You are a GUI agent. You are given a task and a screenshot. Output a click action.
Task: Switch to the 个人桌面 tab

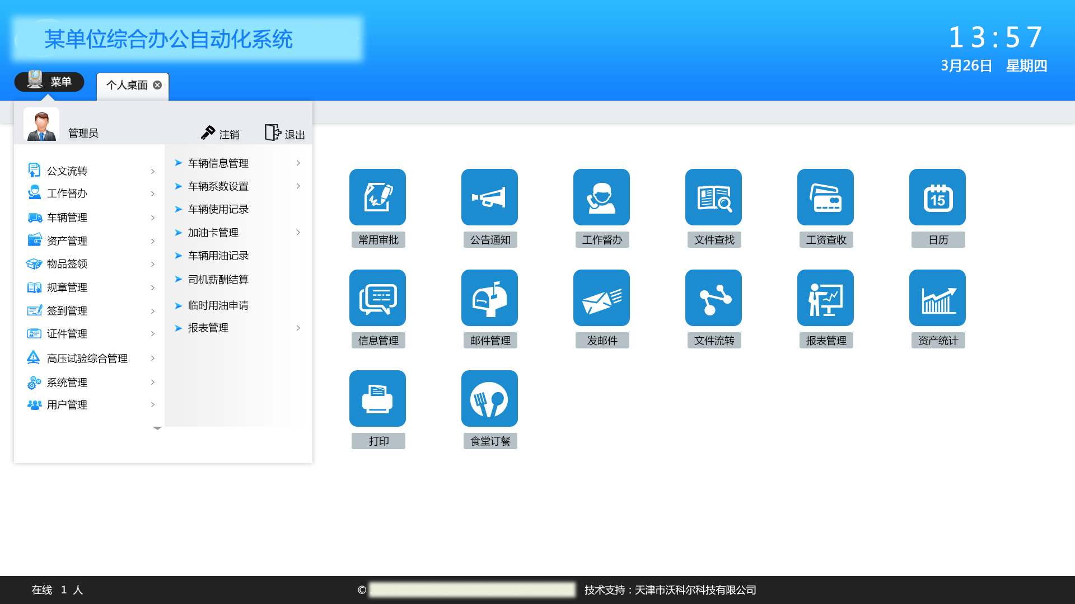[127, 85]
